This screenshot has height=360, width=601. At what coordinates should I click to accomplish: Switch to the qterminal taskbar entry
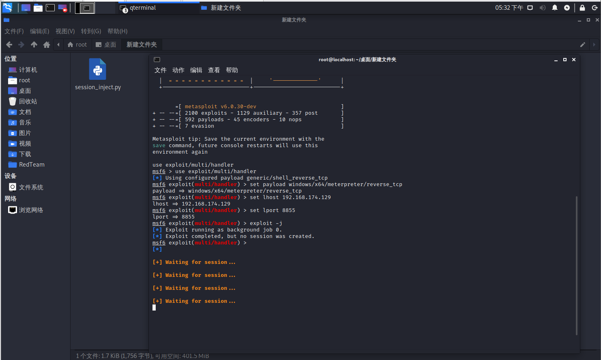tap(158, 8)
